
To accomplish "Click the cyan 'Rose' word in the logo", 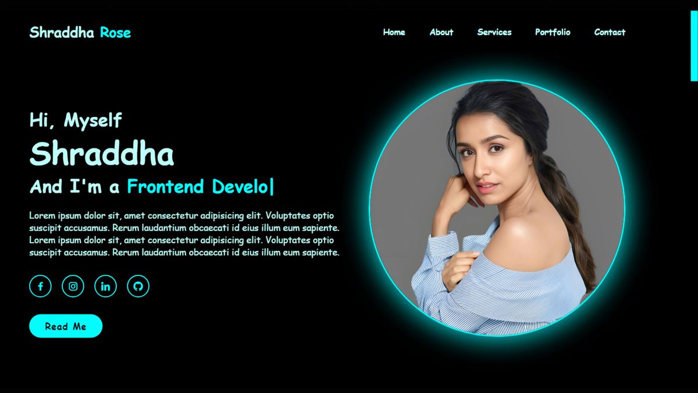I will pyautogui.click(x=115, y=32).
